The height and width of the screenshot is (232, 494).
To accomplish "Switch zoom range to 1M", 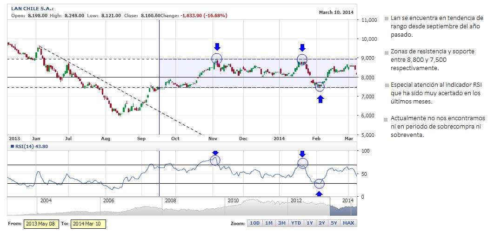I will [x=268, y=223].
